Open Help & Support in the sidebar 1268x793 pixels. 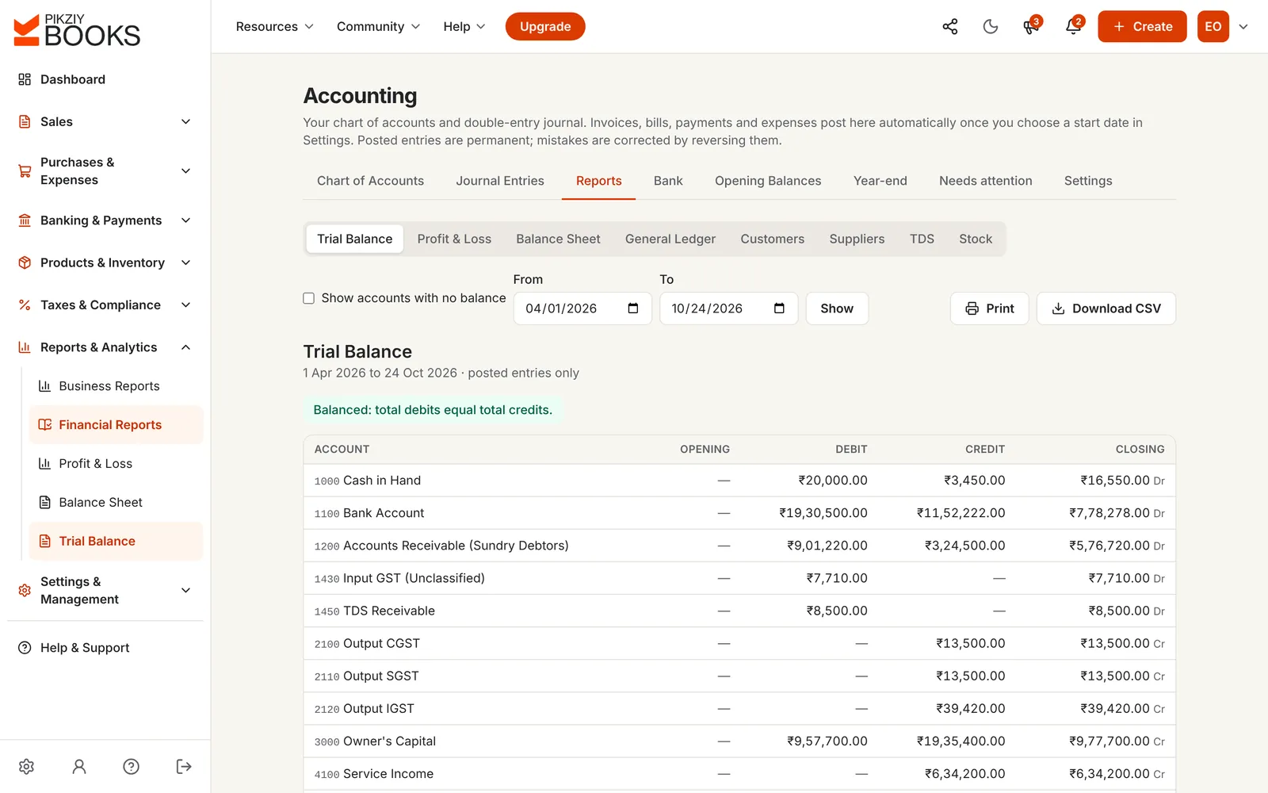[x=105, y=648]
